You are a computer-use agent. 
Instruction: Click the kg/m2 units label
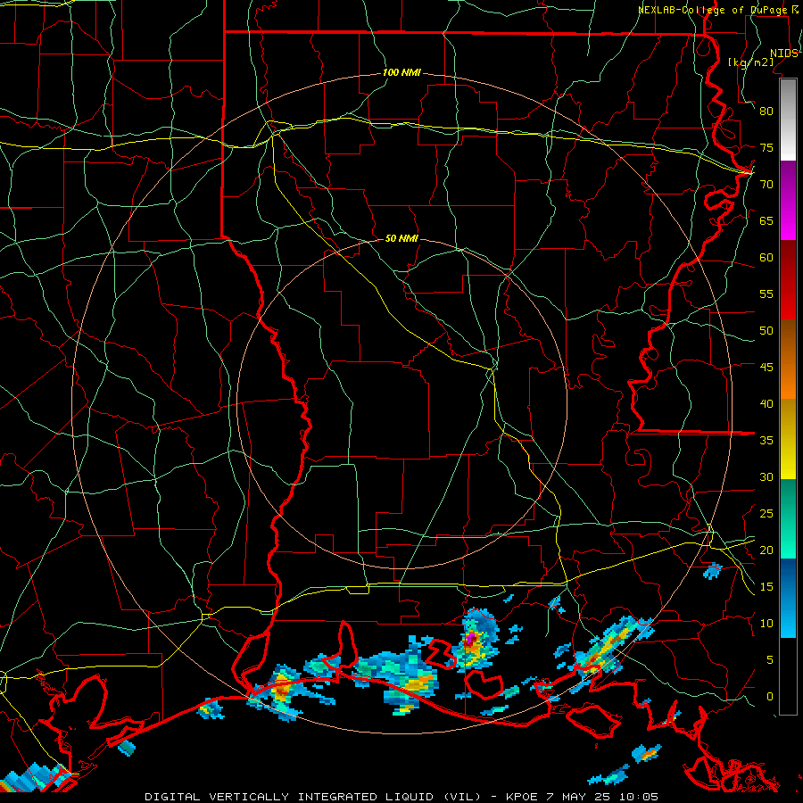pyautogui.click(x=750, y=62)
